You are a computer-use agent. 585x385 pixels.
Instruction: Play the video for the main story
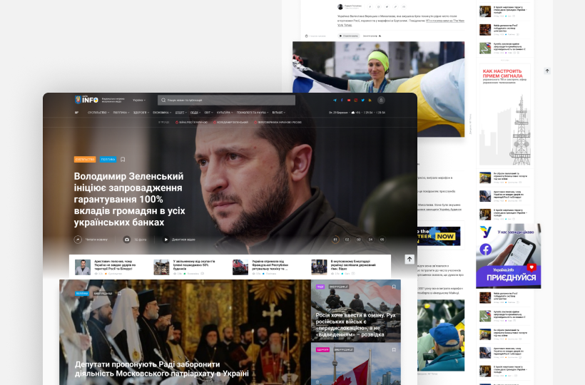166,240
